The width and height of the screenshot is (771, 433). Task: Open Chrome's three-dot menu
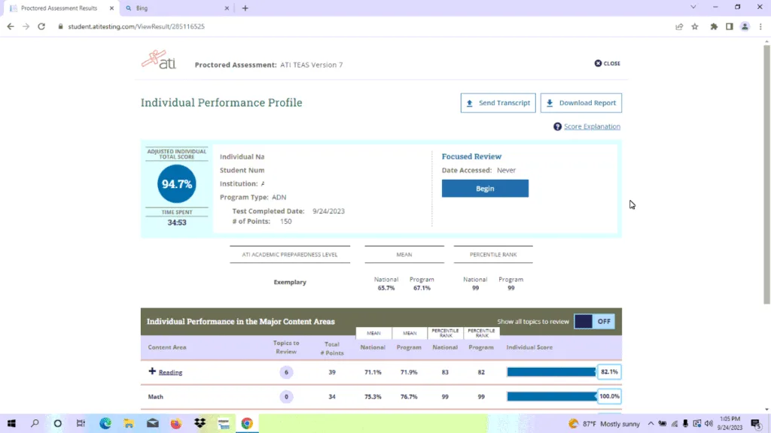coord(760,26)
